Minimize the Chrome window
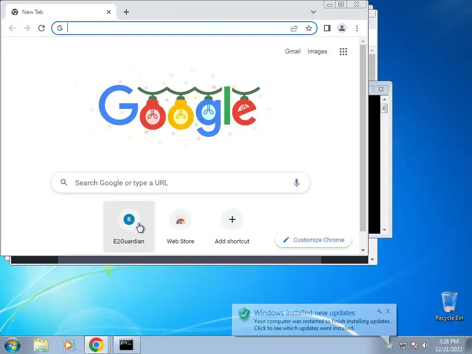This screenshot has width=472, height=354. click(330, 5)
